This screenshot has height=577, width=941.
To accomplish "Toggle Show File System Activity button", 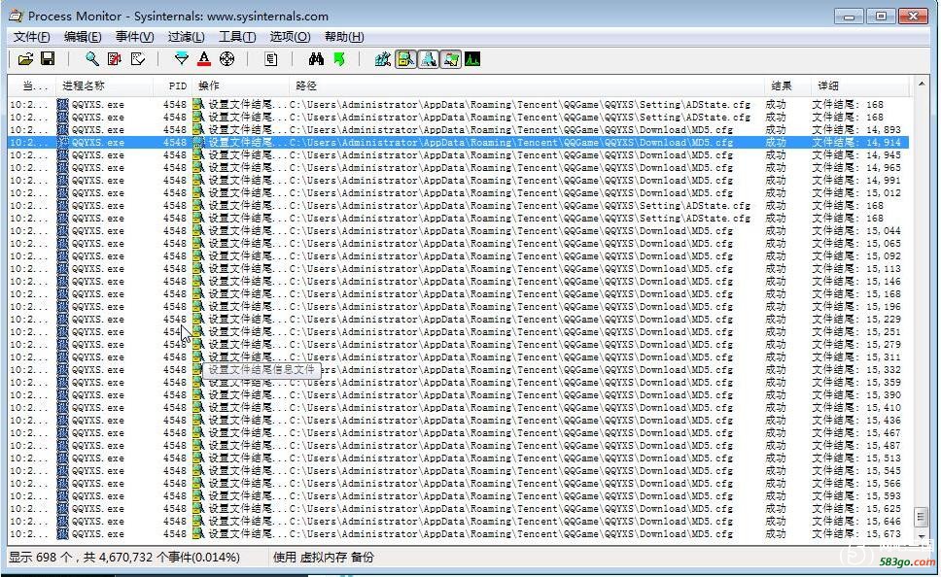I will click(x=405, y=59).
